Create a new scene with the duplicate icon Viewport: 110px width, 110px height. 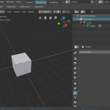coord(92,2)
